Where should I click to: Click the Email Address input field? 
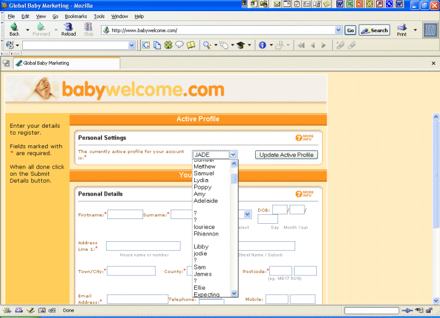tap(137, 299)
